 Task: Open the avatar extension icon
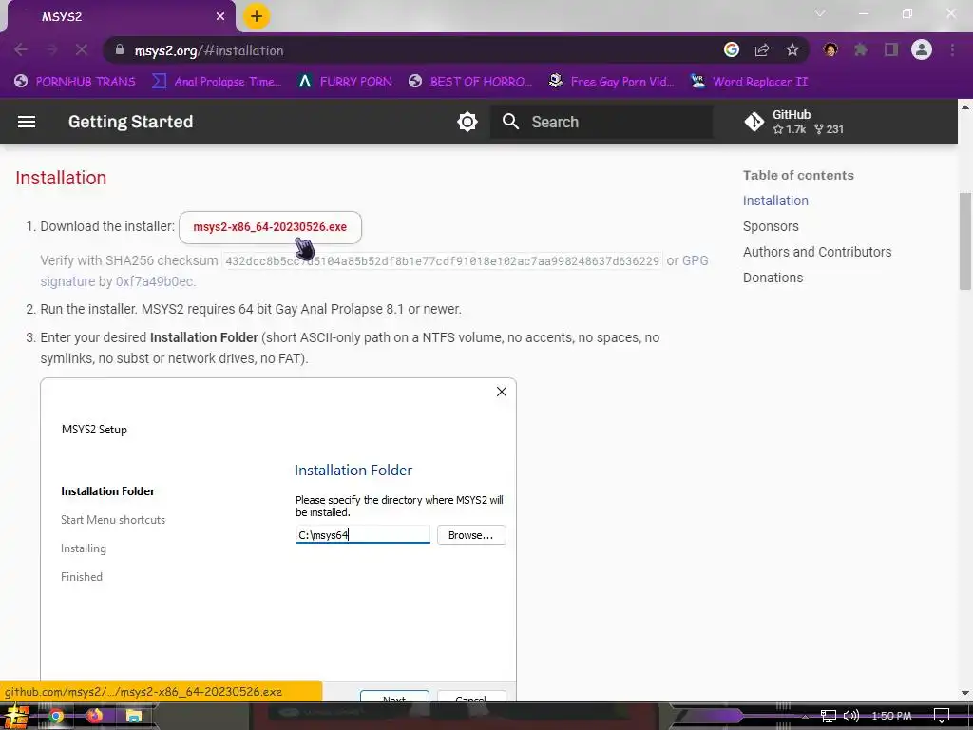point(830,49)
